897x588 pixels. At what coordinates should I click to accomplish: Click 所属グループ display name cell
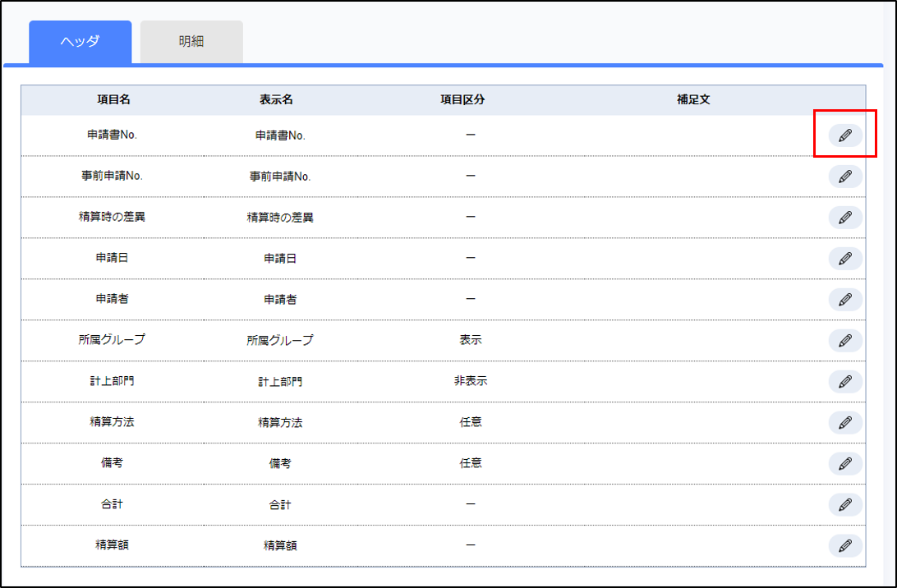click(280, 340)
